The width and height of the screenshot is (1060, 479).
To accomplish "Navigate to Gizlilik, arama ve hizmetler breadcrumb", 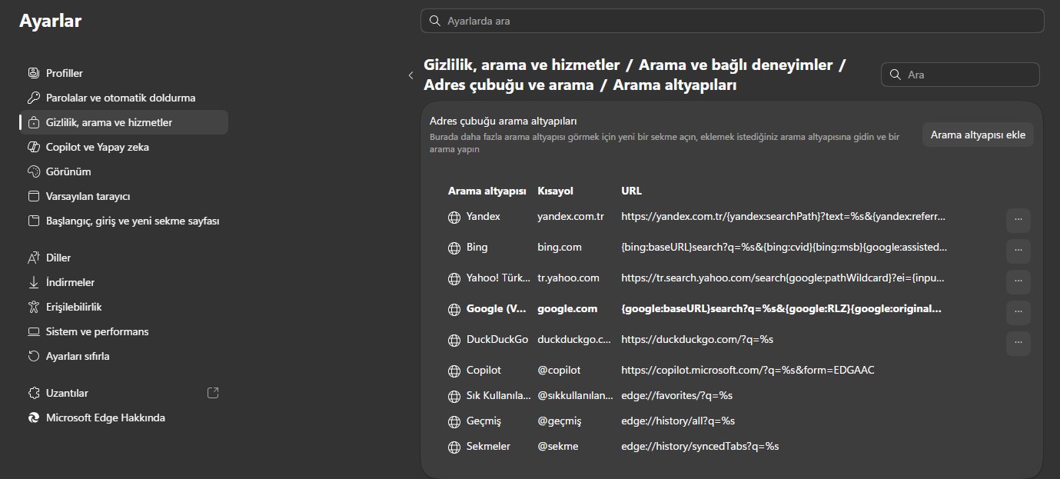I will 522,65.
